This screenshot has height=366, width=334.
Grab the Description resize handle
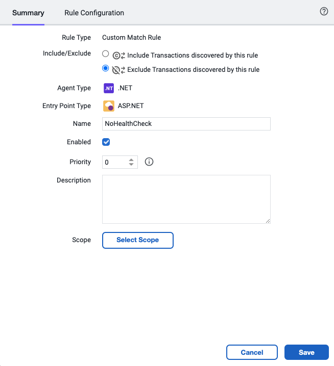click(268, 221)
